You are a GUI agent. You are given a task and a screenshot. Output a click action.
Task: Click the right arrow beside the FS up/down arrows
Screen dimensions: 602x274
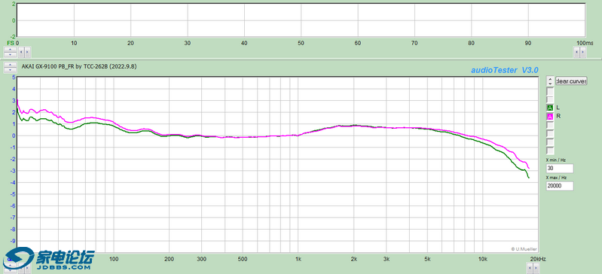coord(27,52)
